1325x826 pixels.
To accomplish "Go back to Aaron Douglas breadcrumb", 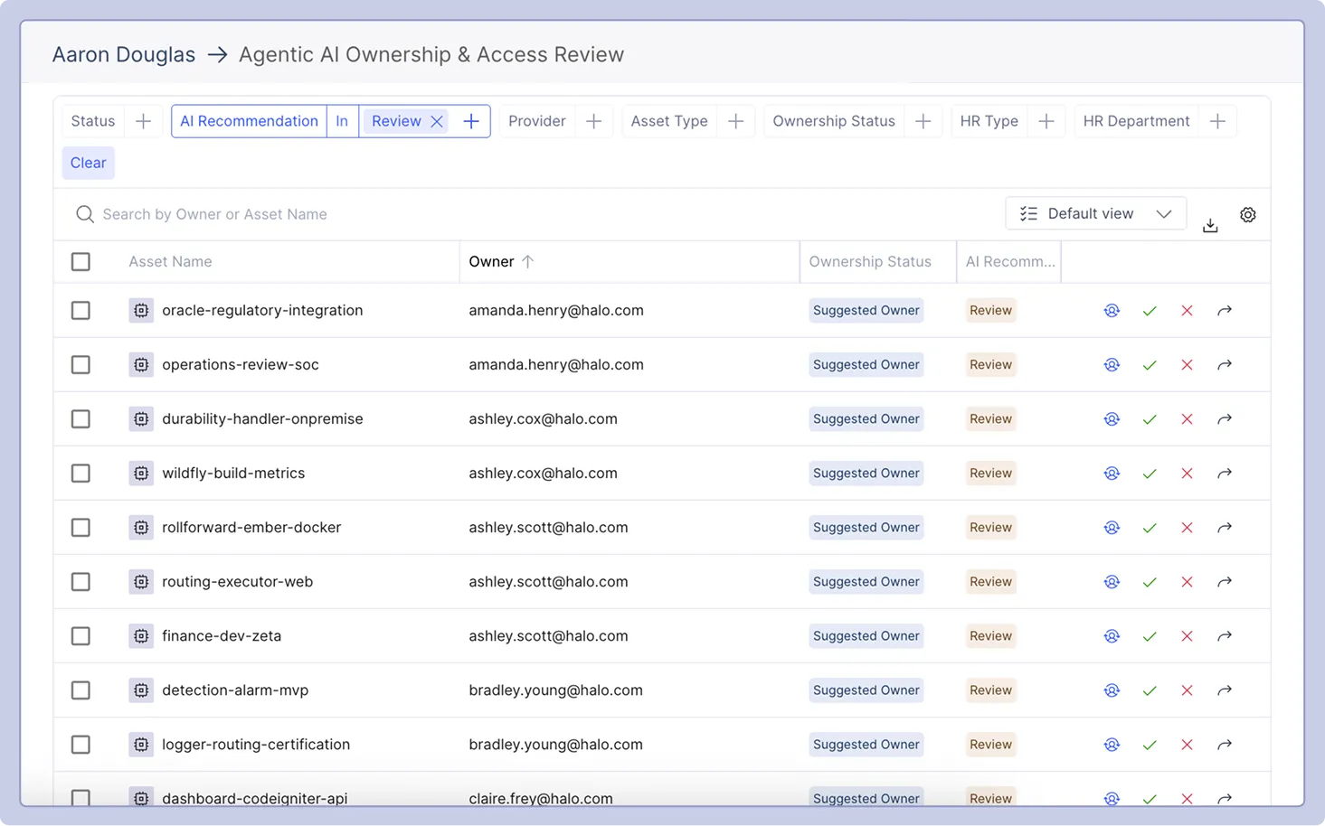I will point(124,54).
